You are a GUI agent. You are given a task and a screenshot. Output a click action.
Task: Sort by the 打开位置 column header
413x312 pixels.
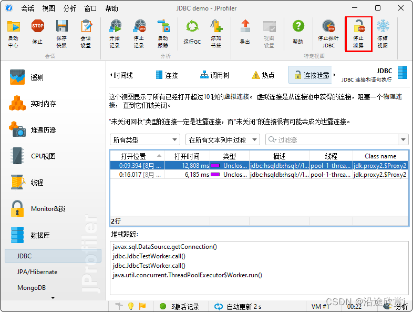coord(137,156)
